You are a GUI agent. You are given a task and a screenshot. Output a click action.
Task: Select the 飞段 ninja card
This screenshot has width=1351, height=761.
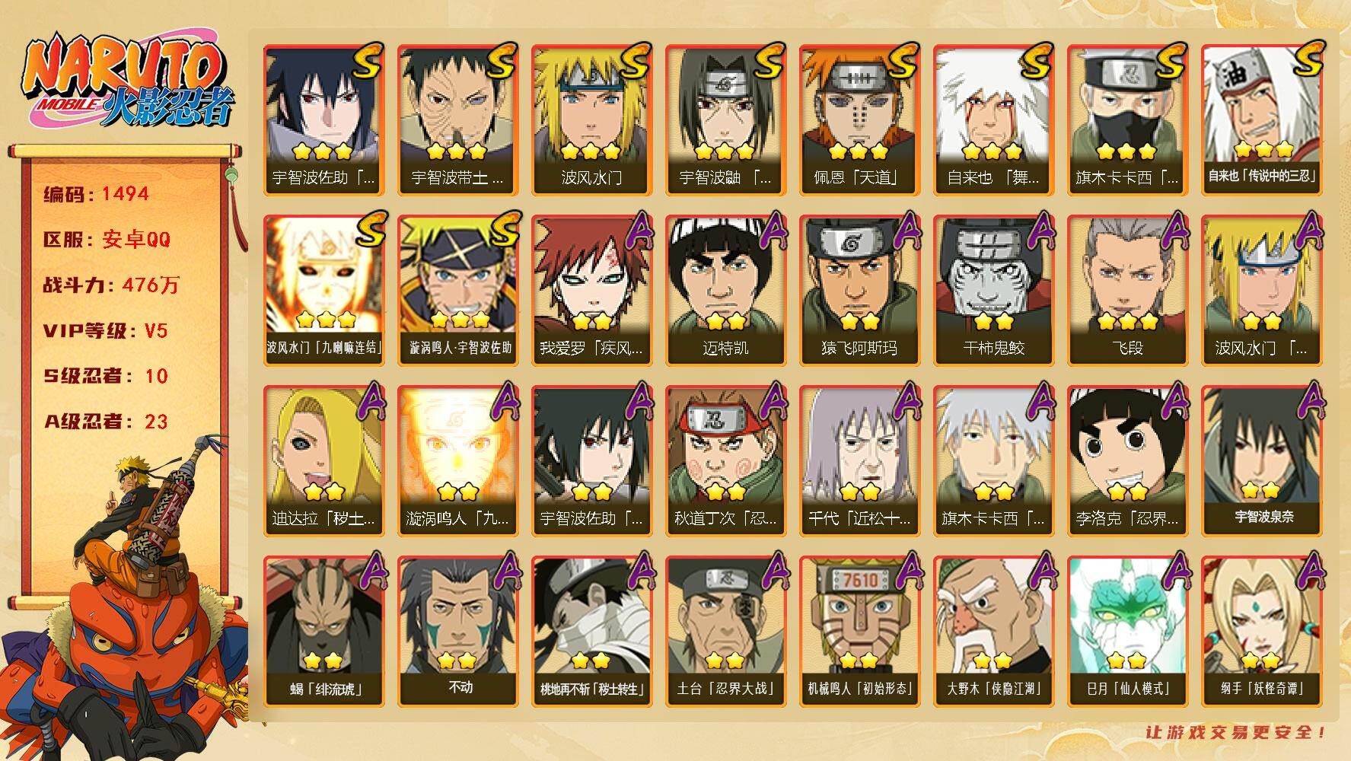click(x=1127, y=290)
